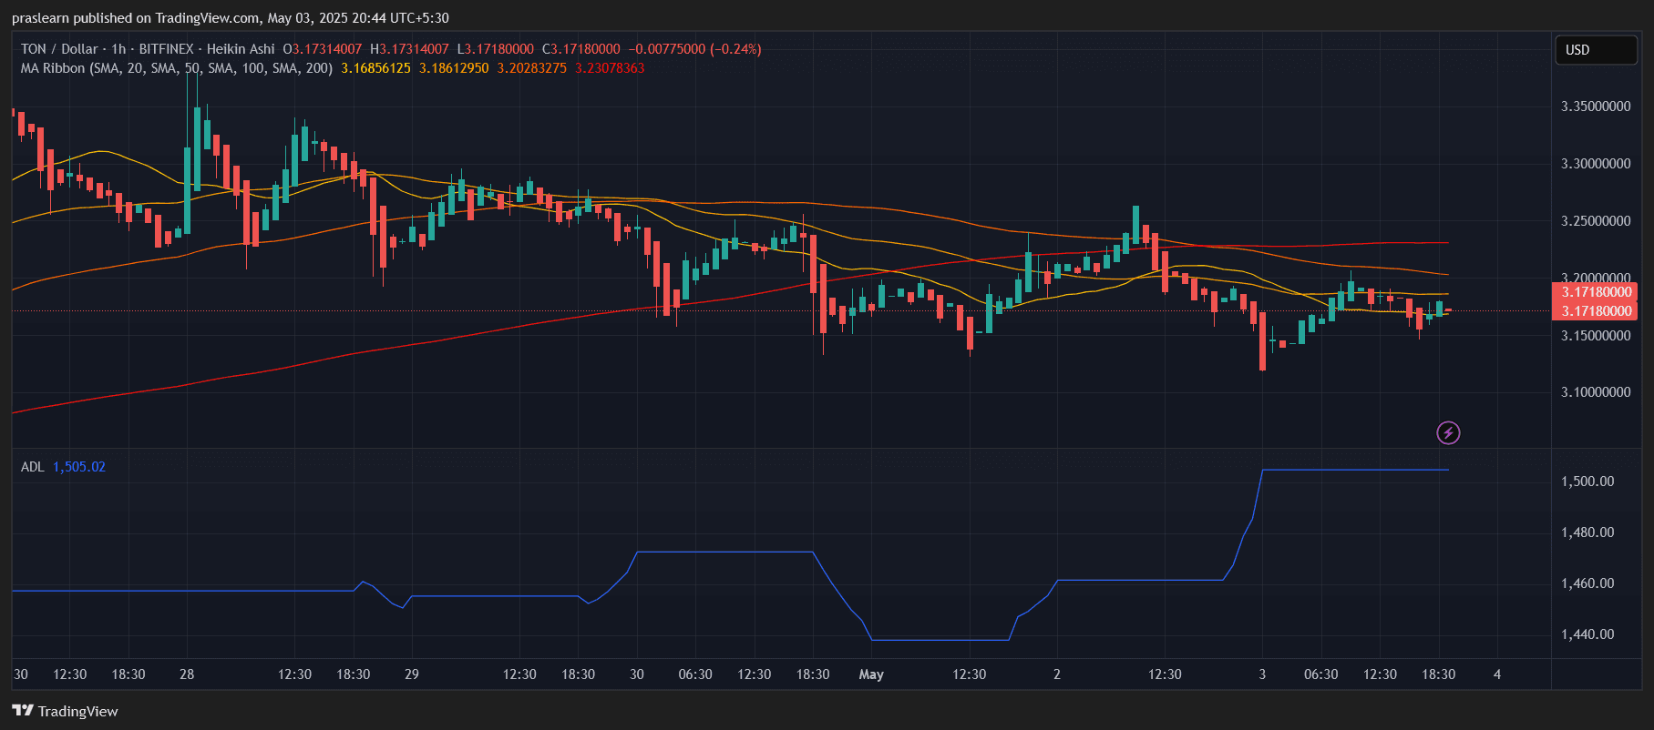Click red SMA 200 value 3.23078363
This screenshot has width=1654, height=730.
point(610,68)
